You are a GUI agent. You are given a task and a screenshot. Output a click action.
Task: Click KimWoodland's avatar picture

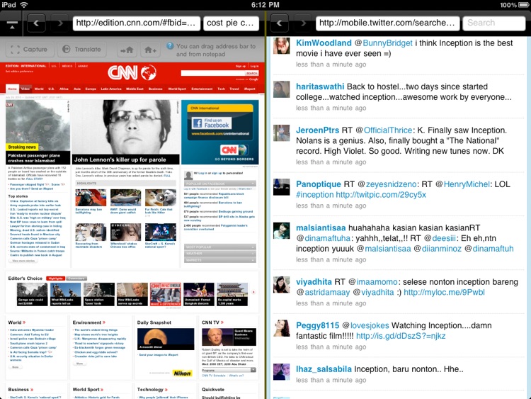pyautogui.click(x=282, y=46)
